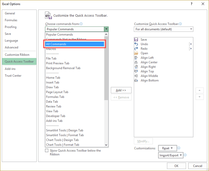Click dropdown list scroll-up arrow

click(x=106, y=34)
